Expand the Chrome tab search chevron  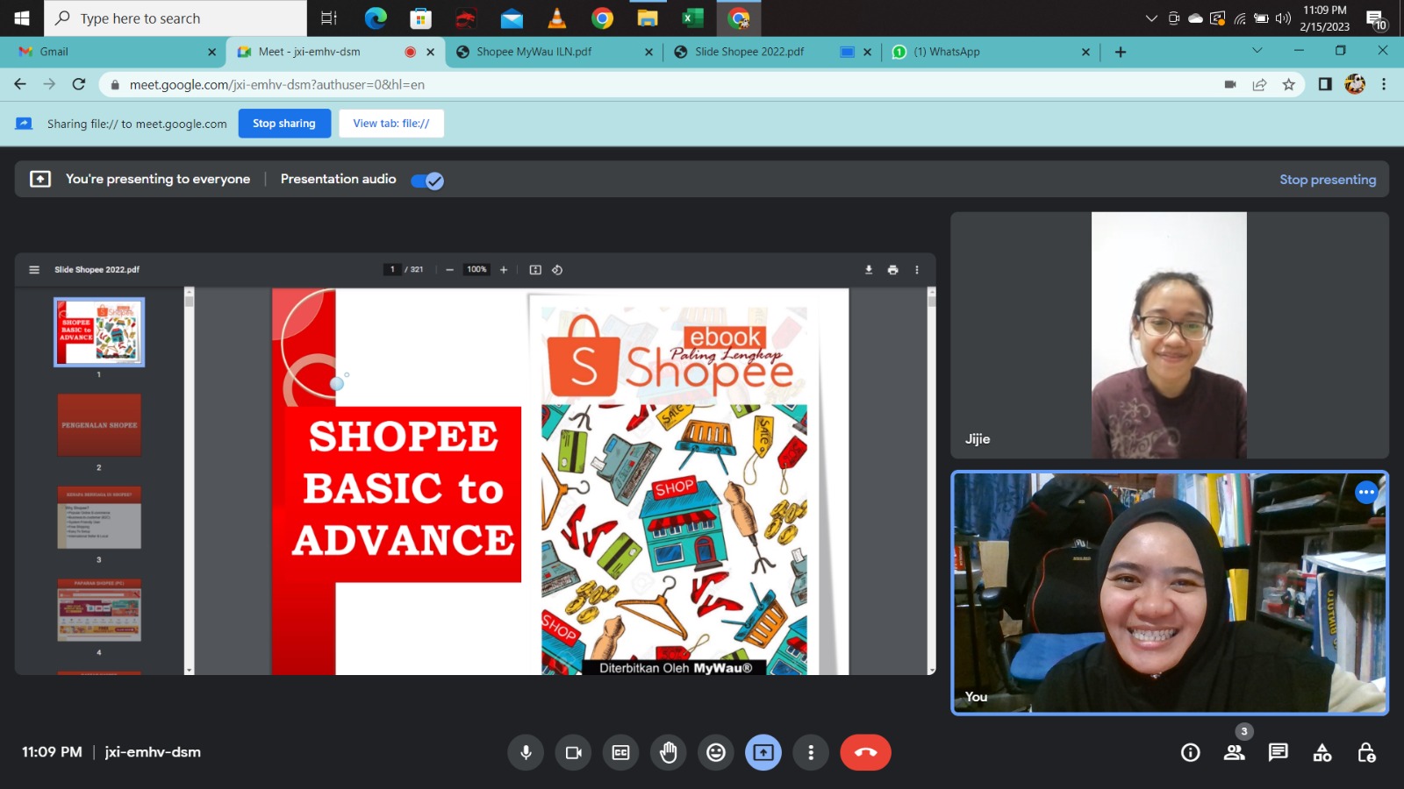pos(1257,51)
